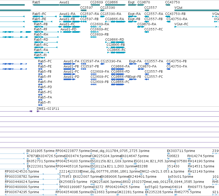219x196 pixels.
Task: Select EST EK256839.5prime
Action: point(73,182)
